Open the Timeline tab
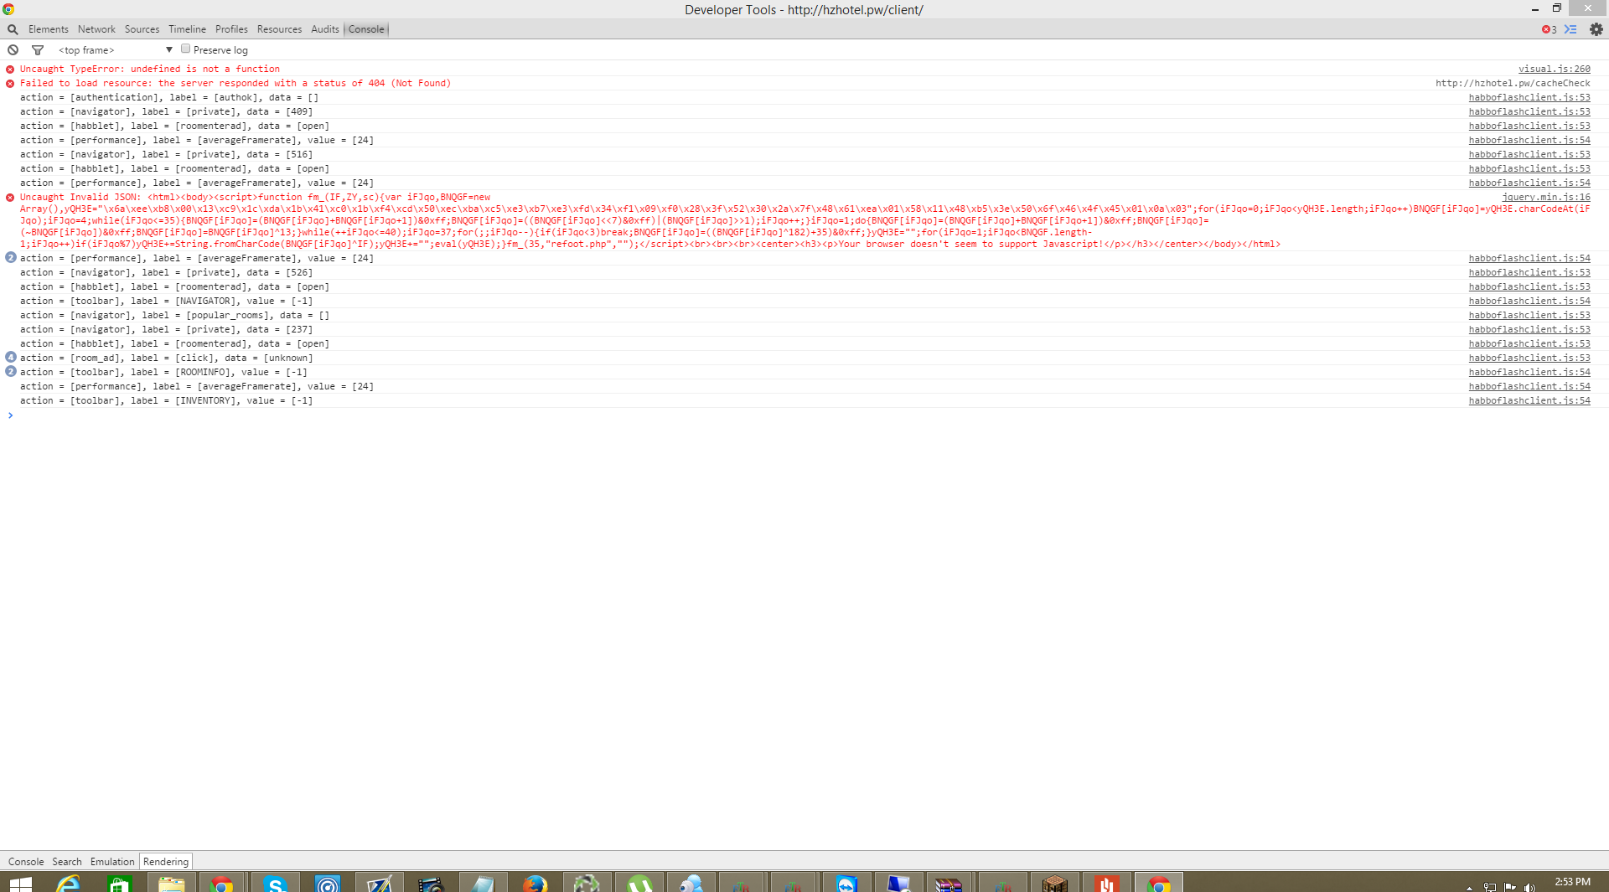1609x892 pixels. tap(187, 29)
